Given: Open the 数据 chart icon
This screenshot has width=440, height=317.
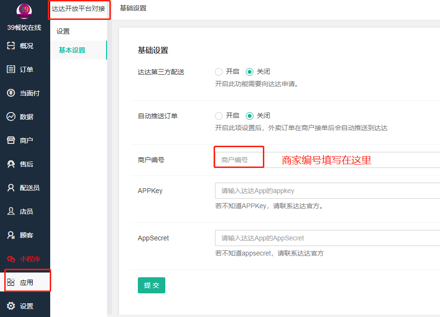Looking at the screenshot, I should click(11, 116).
